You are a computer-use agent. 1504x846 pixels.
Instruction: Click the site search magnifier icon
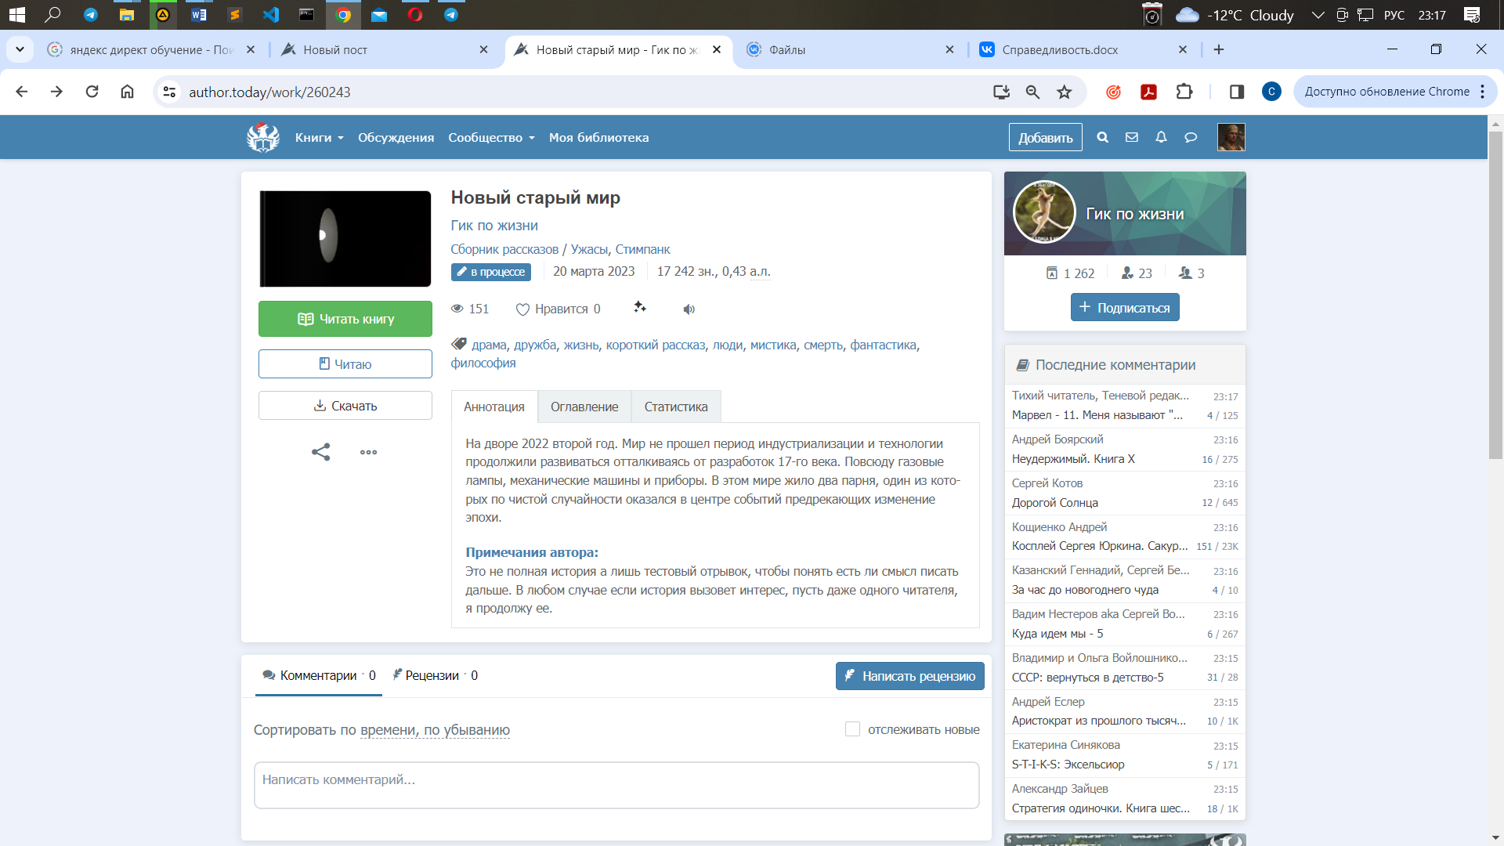tap(1102, 137)
